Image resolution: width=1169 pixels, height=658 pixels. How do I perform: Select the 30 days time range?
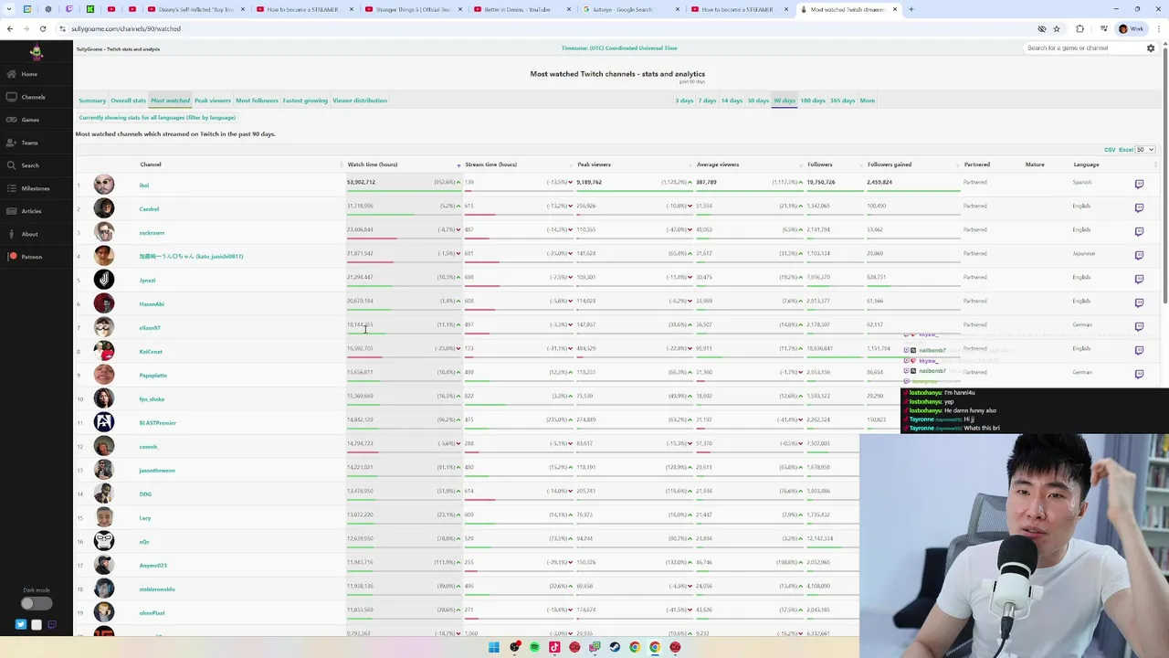click(x=758, y=101)
